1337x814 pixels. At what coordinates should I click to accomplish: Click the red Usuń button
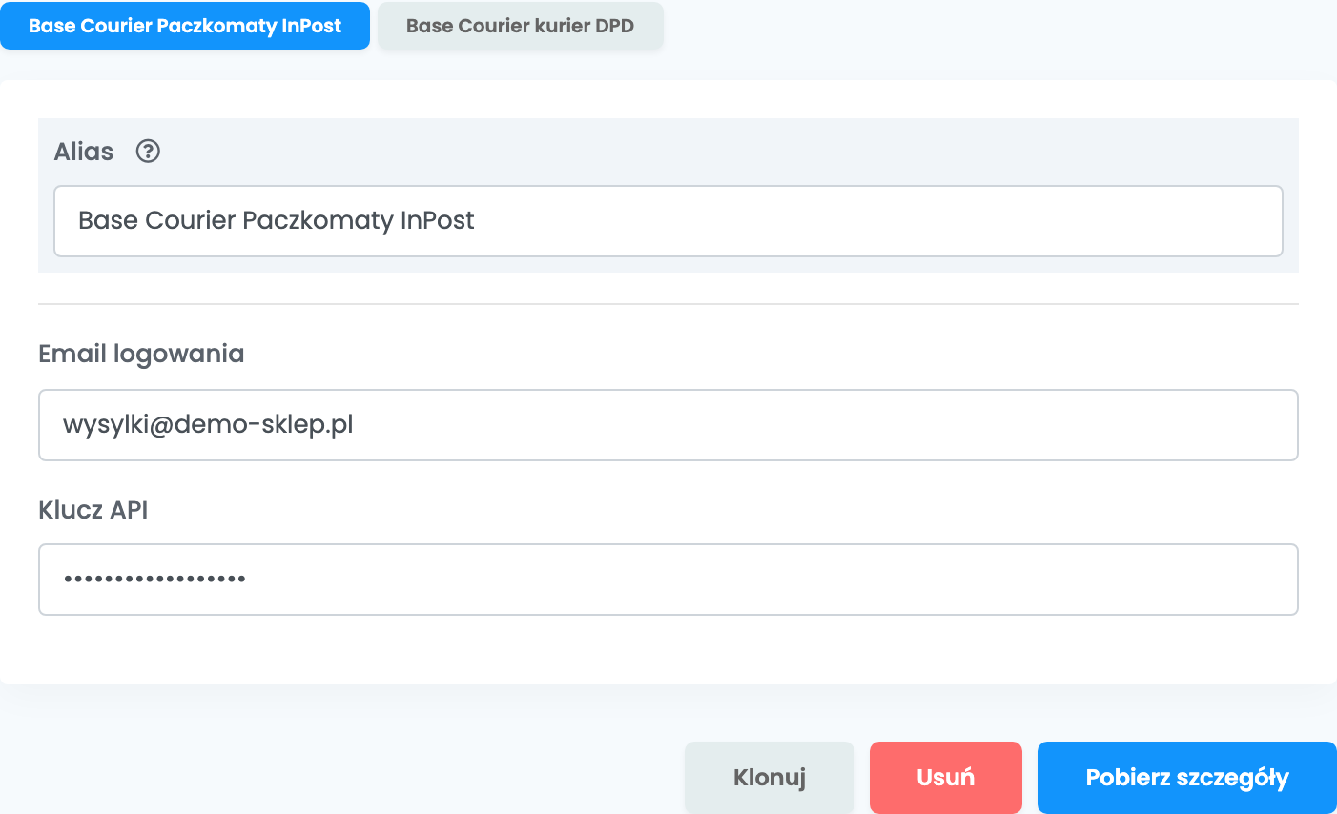946,778
